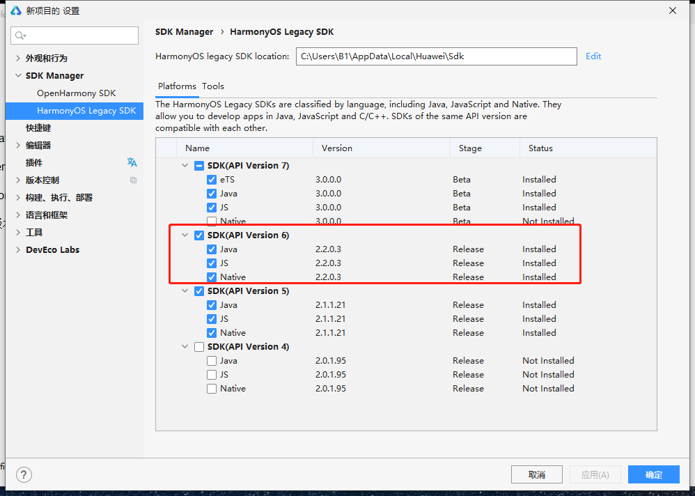Check Java 2.0.1.95 checkbox

tap(212, 361)
